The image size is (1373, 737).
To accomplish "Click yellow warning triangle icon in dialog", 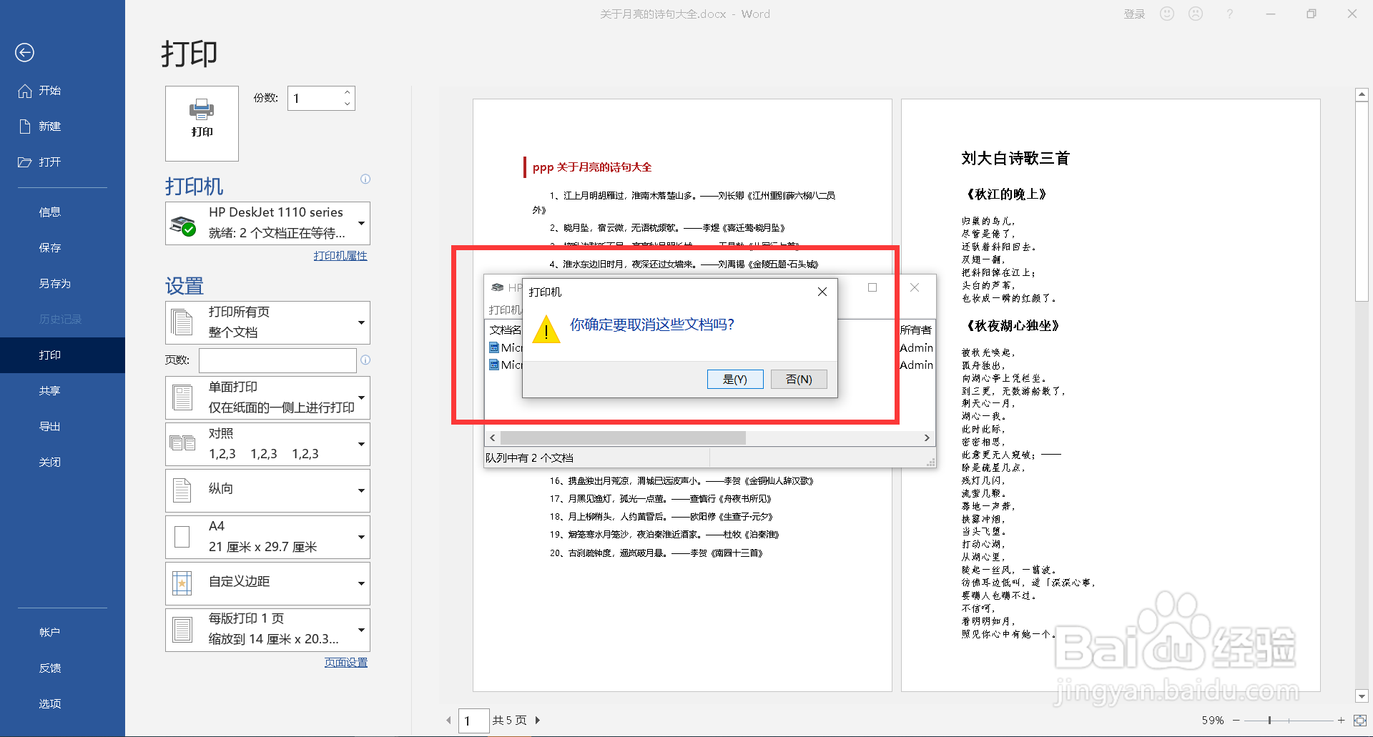I will coord(546,329).
